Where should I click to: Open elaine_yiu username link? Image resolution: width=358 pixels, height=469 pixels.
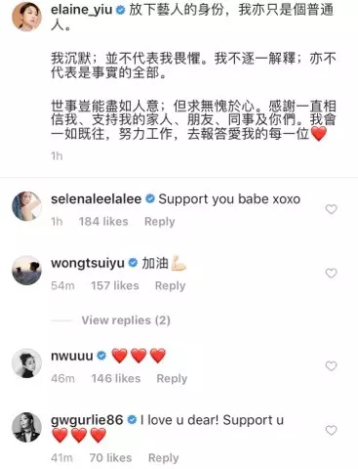tap(82, 10)
